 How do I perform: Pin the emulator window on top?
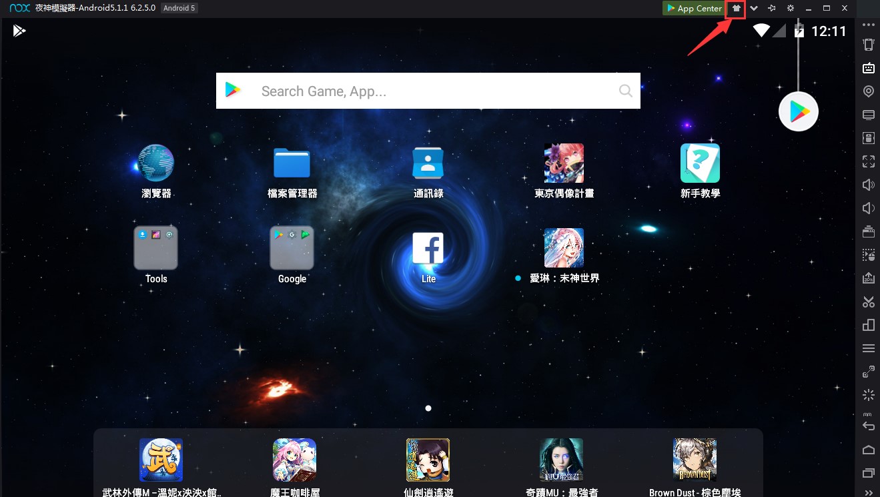[x=772, y=9]
